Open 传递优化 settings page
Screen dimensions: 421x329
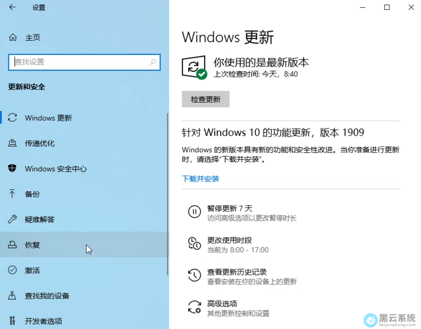40,144
